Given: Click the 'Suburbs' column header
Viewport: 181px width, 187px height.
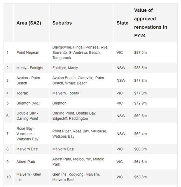Looking at the screenshot, I should click(x=62, y=23).
